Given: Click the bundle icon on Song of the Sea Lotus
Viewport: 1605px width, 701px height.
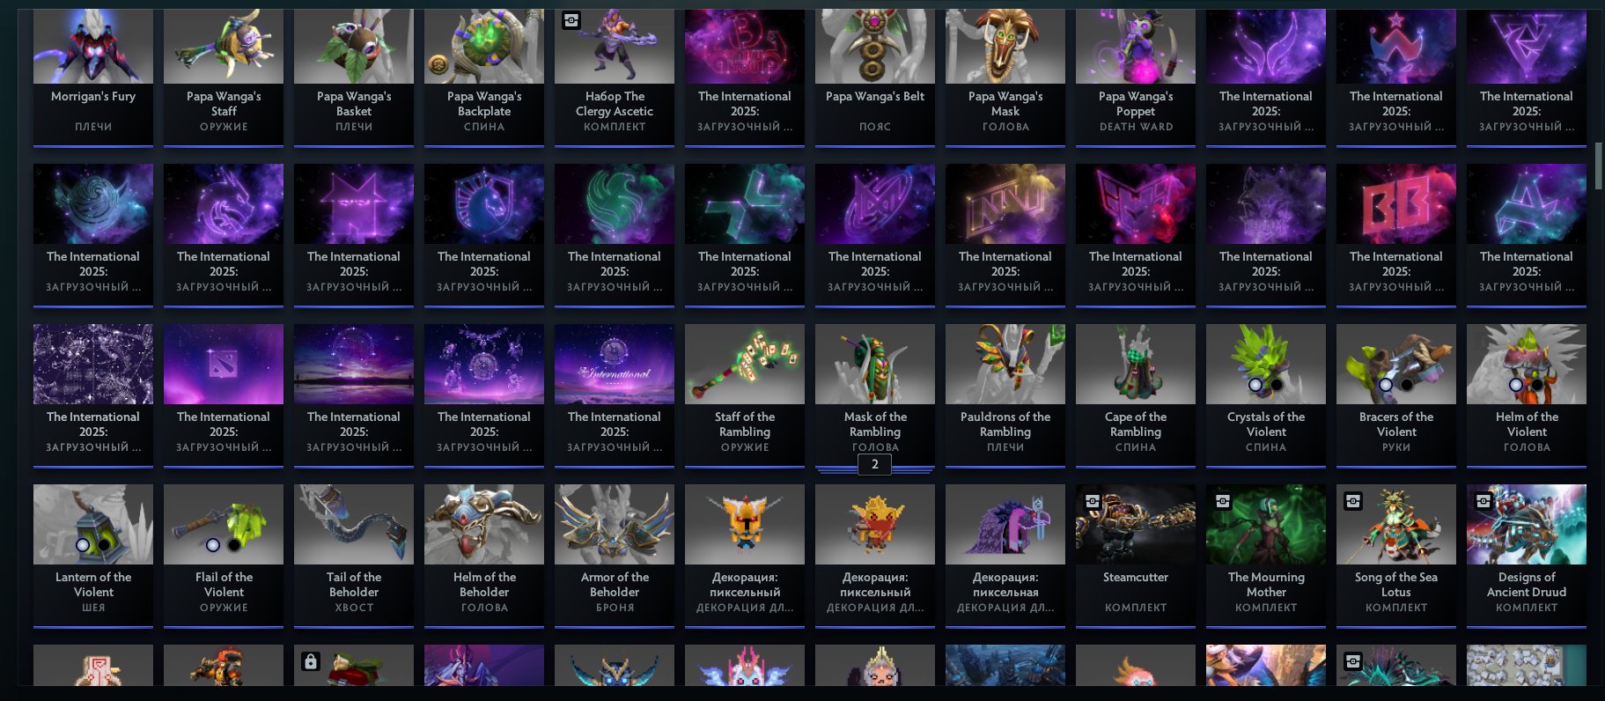Looking at the screenshot, I should click(1353, 501).
